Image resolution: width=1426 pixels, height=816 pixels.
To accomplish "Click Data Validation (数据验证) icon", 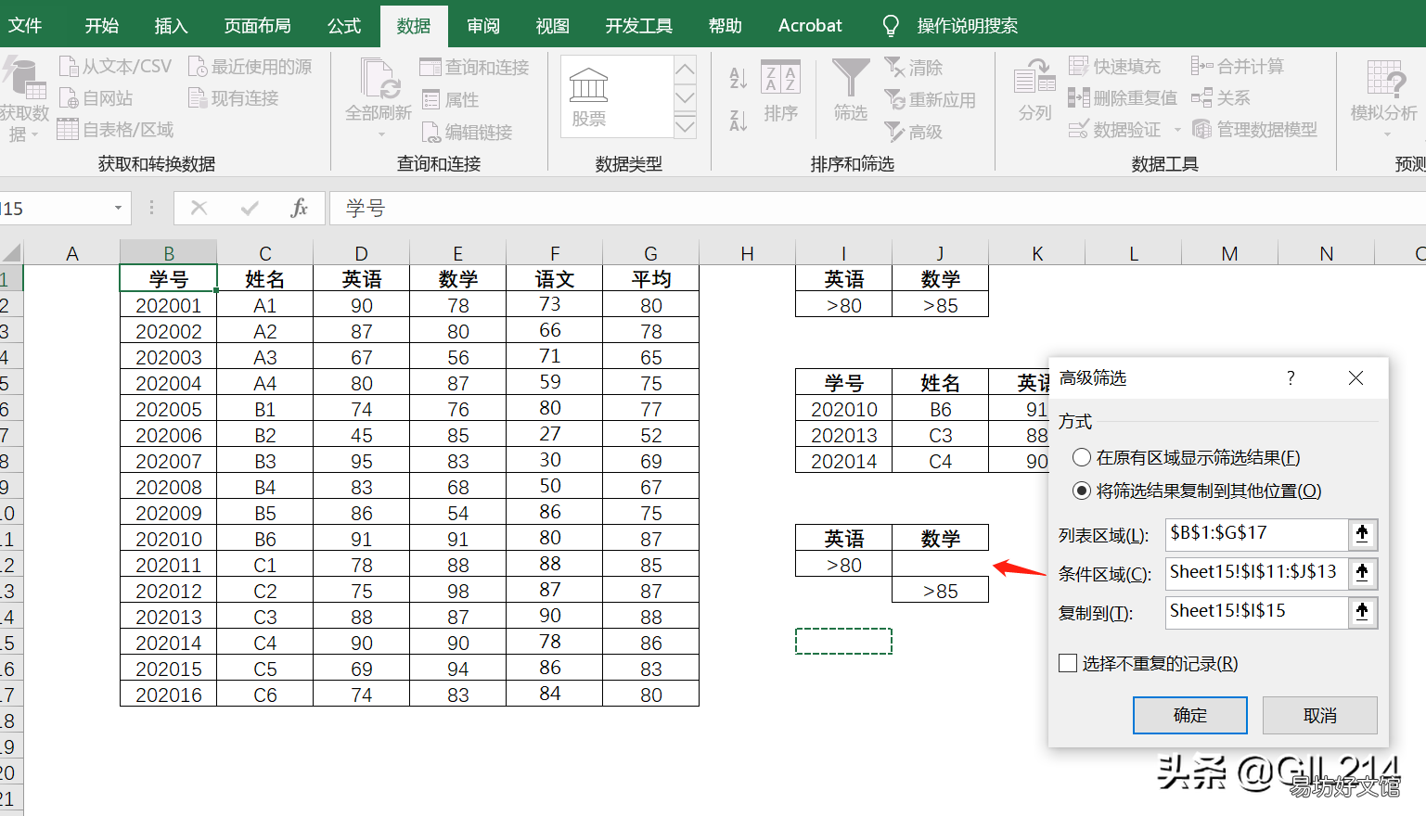I will (x=1078, y=130).
